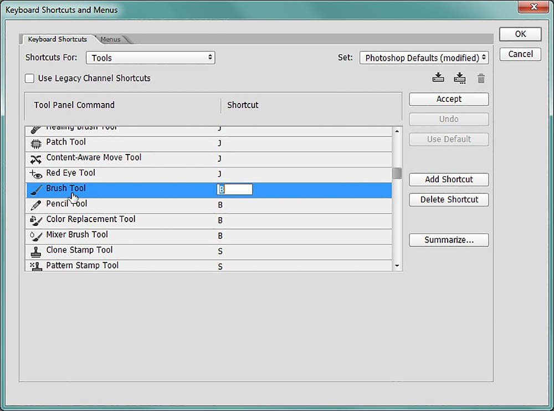
Task: Click the Brush Tool shortcut input field
Action: coord(234,189)
